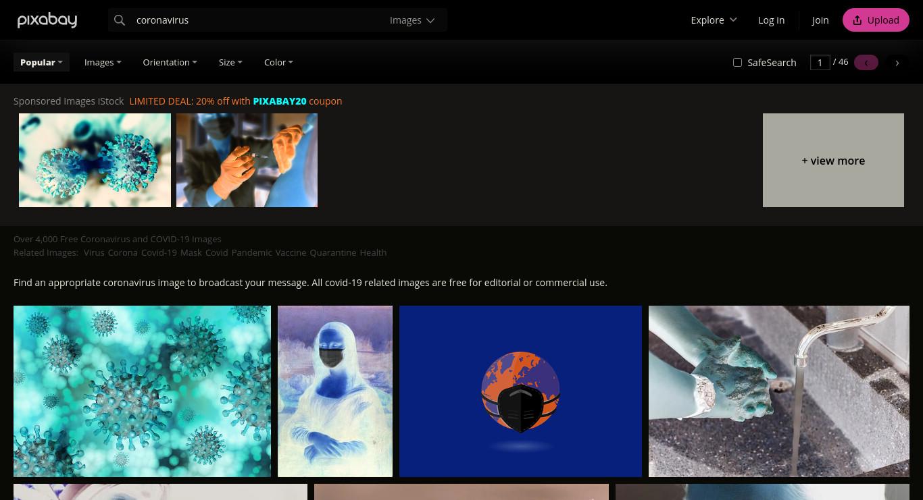Click the Join link
This screenshot has width=923, height=500.
[x=820, y=20]
